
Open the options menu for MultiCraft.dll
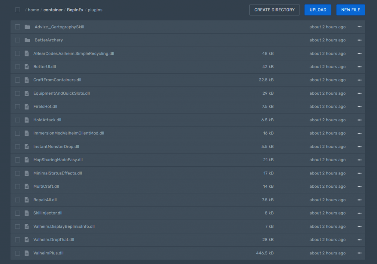(x=359, y=187)
